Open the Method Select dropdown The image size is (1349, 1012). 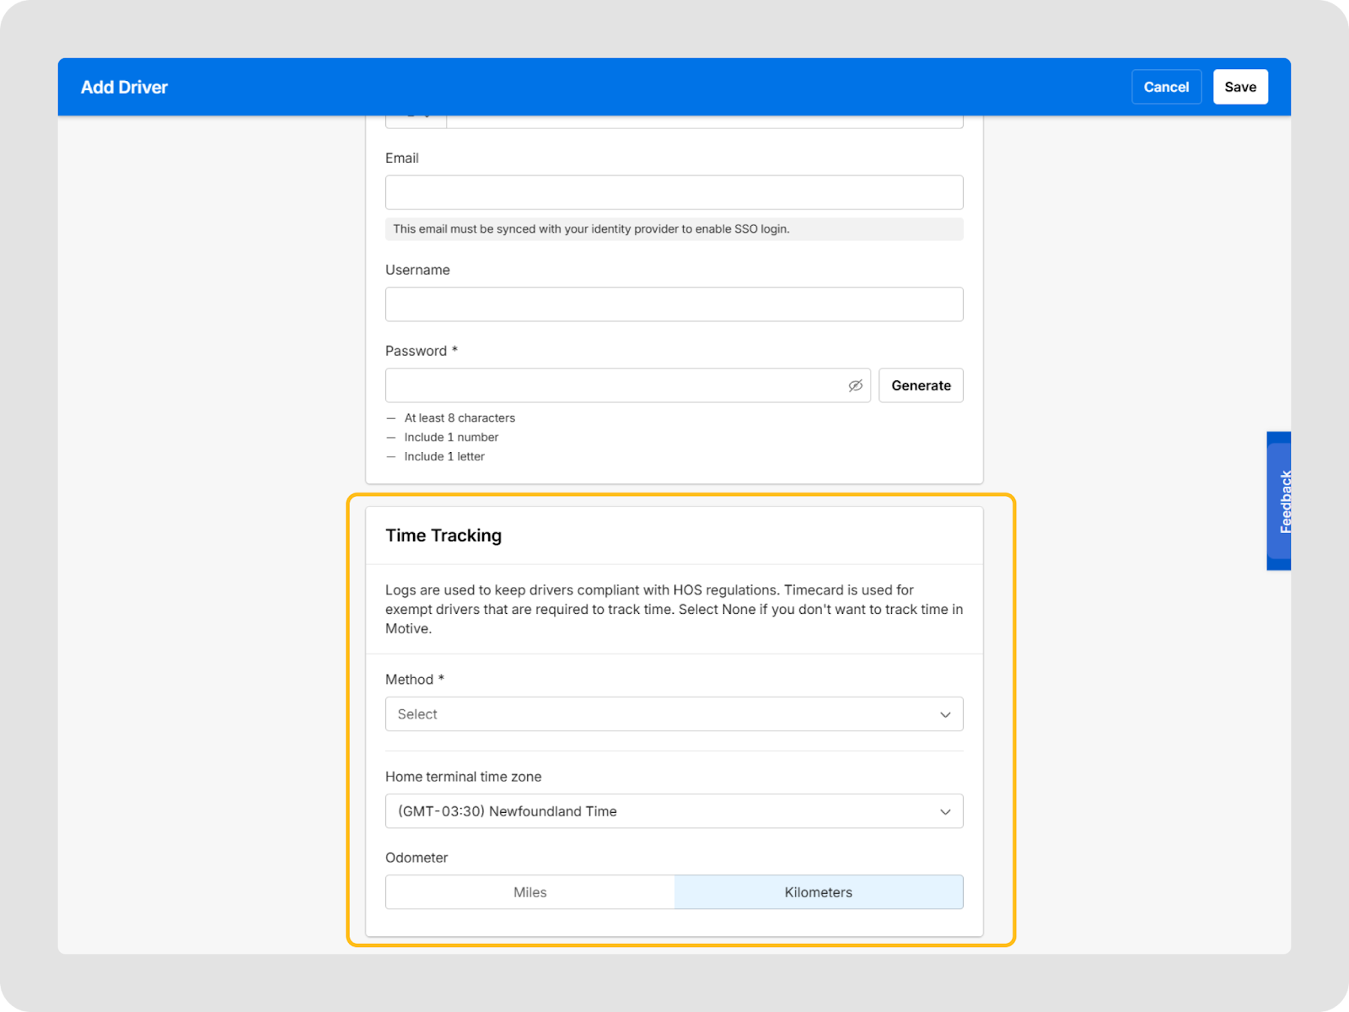[658, 714]
